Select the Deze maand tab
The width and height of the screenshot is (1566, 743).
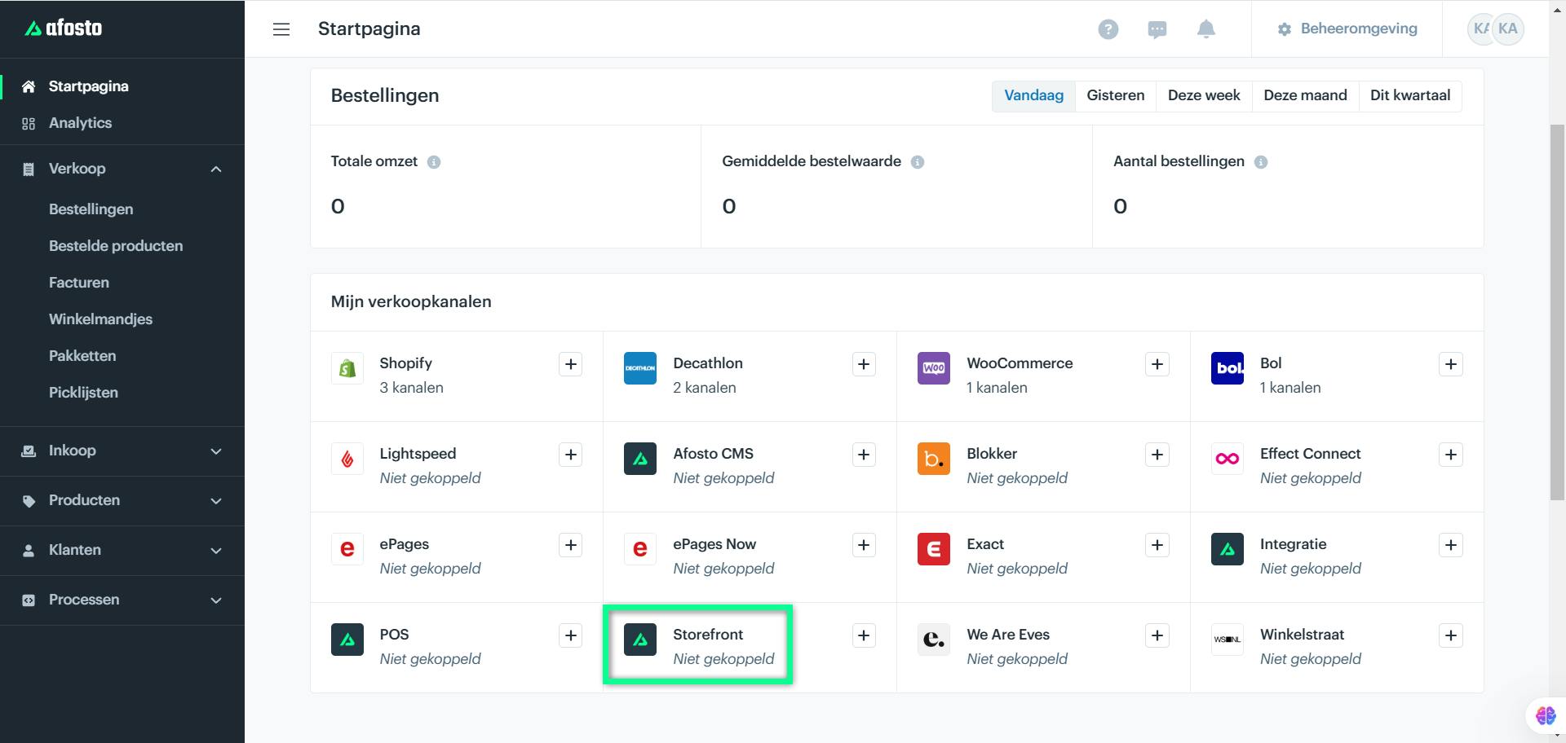tap(1305, 95)
